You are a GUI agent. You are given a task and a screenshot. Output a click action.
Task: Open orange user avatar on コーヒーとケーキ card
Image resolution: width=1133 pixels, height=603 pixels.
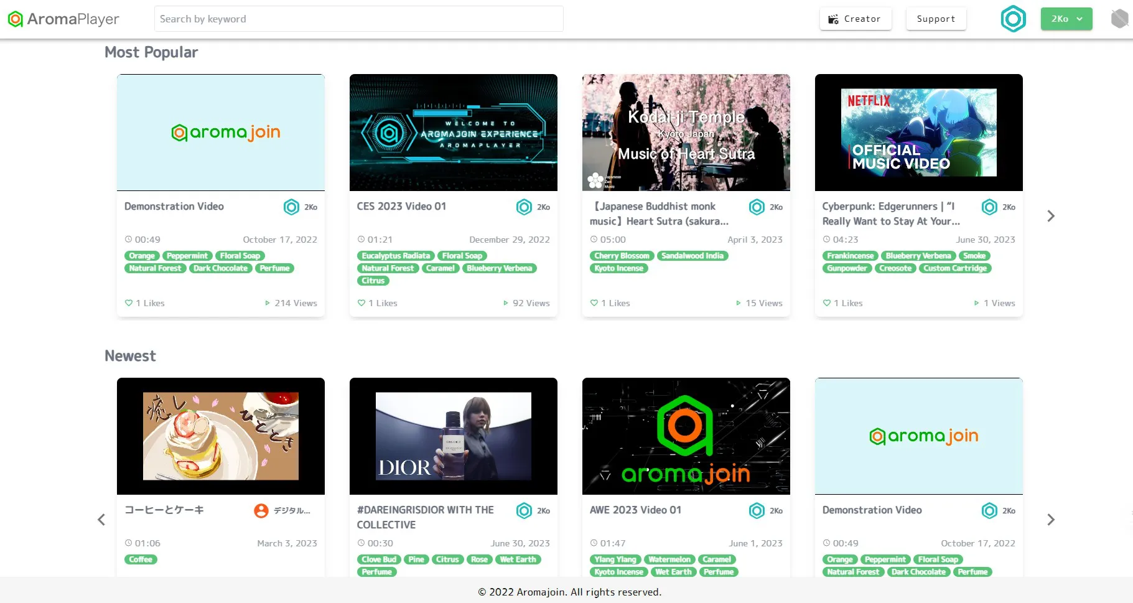(261, 511)
